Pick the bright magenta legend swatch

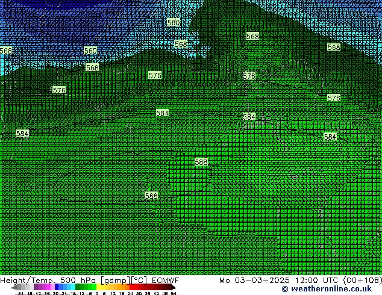[48, 287]
